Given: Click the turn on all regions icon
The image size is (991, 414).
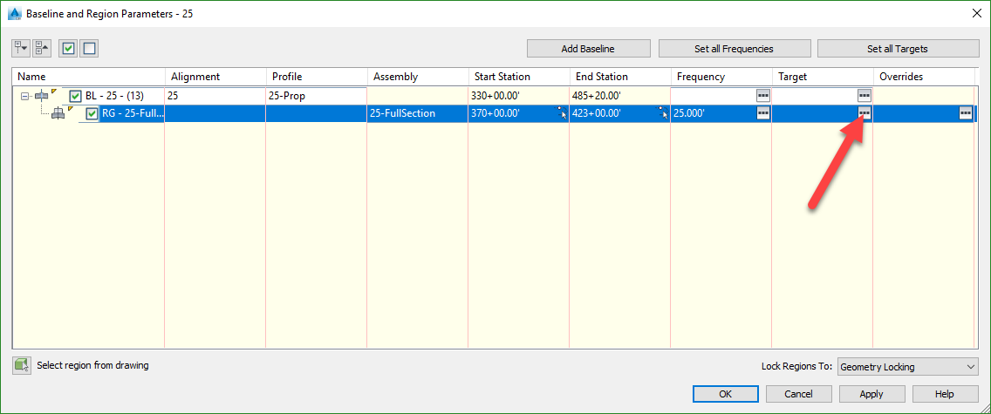Looking at the screenshot, I should pyautogui.click(x=69, y=48).
